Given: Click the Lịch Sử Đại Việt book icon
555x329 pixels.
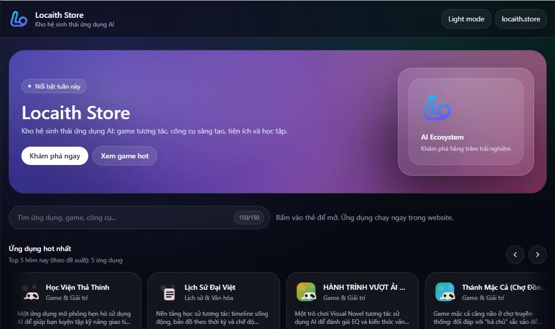Looking at the screenshot, I should 169,292.
